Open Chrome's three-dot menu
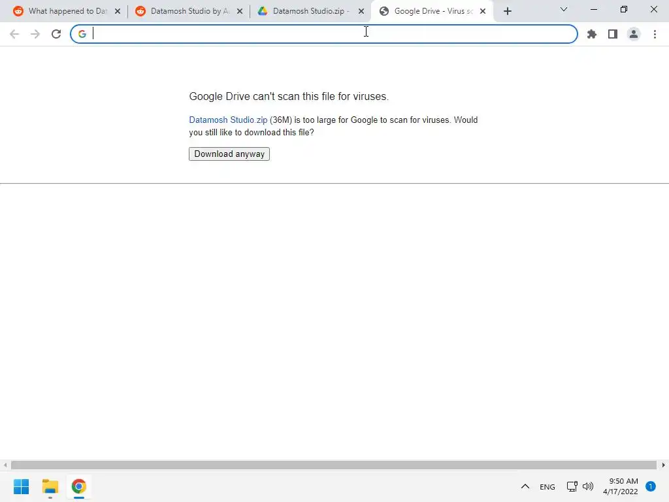669x502 pixels. coord(655,34)
